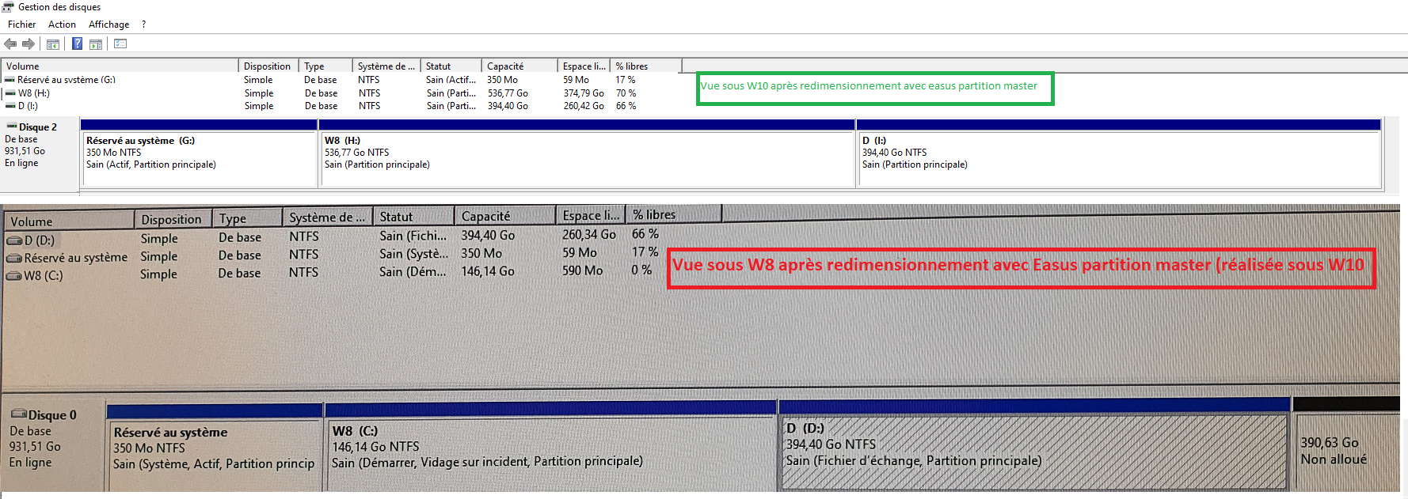Select the D (D:) volume row
Viewport: 1408px width, 499px height.
click(x=333, y=237)
